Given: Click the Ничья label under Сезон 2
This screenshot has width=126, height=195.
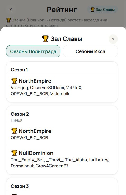Looking at the screenshot, I should pos(16,120).
